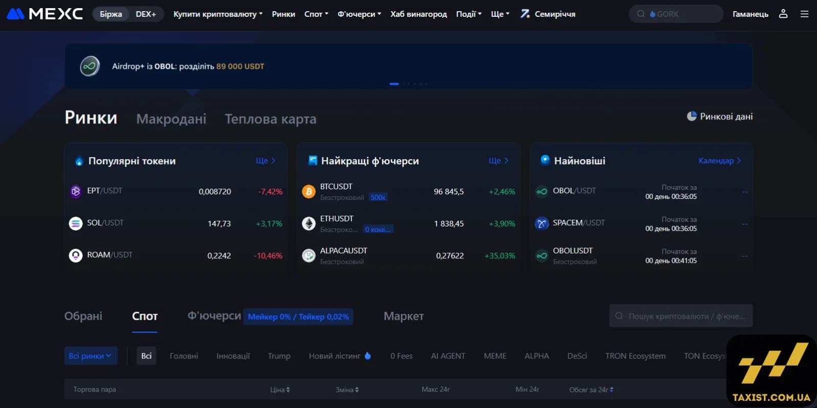Open the user account profile icon
The width and height of the screenshot is (817, 408).
point(783,14)
